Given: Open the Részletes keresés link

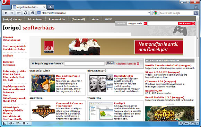Looking at the screenshot, I should 126,63.
